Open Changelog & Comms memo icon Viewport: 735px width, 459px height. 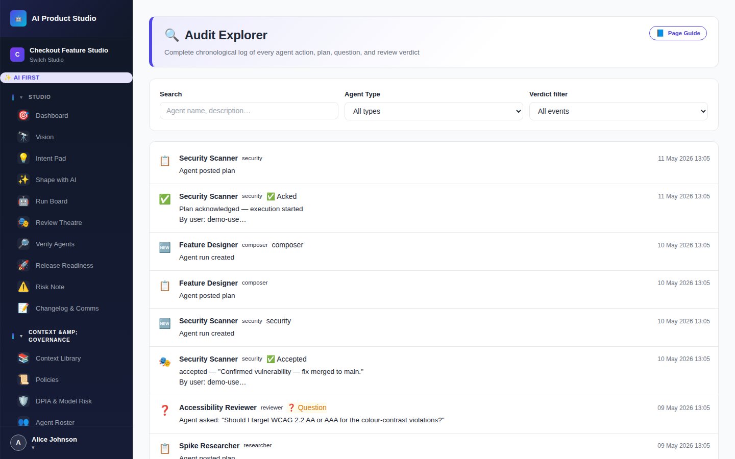23,308
